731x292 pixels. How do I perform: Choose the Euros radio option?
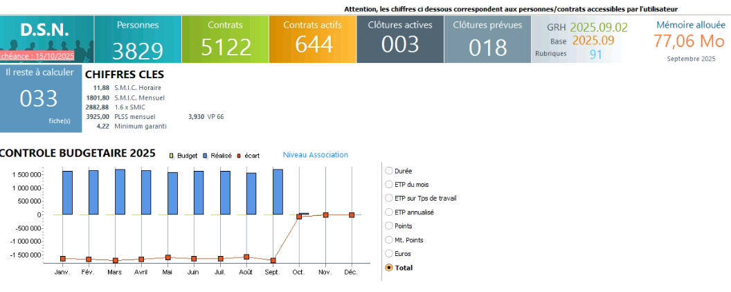389,253
